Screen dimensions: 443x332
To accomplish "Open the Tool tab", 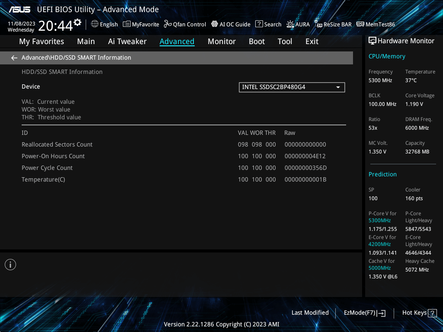I will click(x=285, y=41).
